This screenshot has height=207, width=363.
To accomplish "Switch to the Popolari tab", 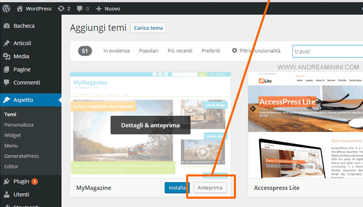I will 149,51.
